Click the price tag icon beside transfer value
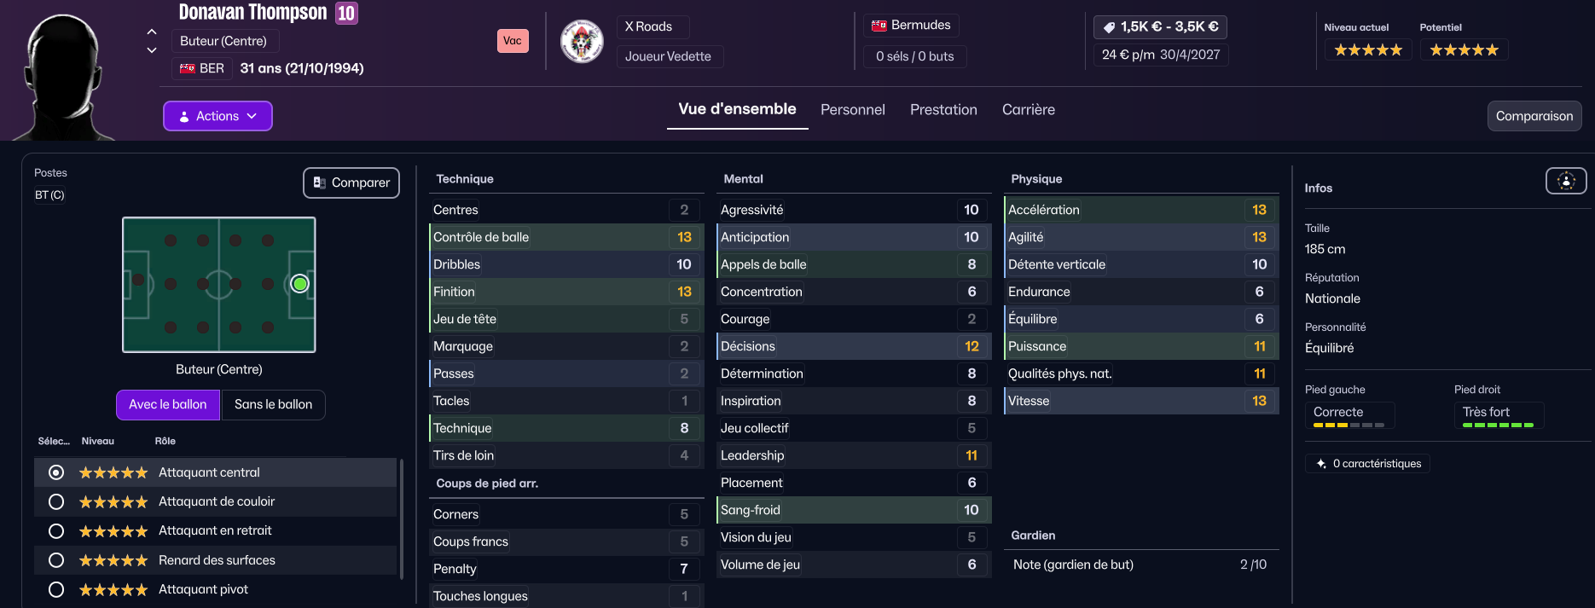 pyautogui.click(x=1109, y=27)
